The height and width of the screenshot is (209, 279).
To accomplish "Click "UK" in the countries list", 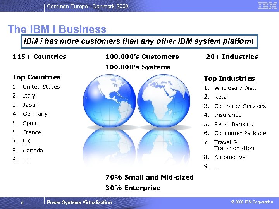I will (26, 142).
